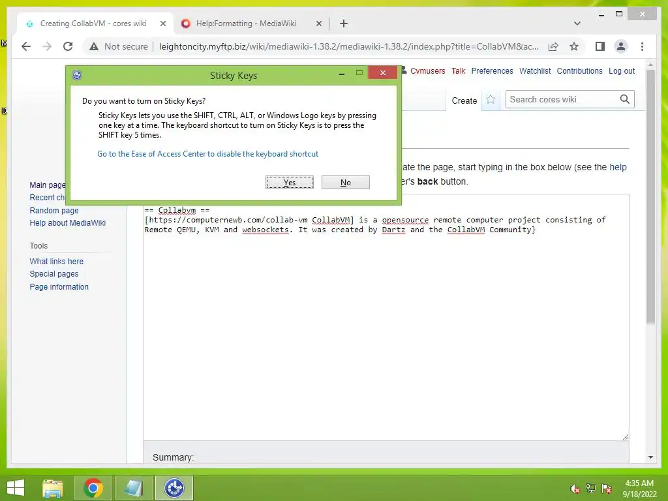The height and width of the screenshot is (501, 668).
Task: Bookmark this page with the star icon
Action: pos(574,46)
